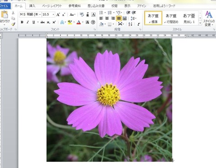Toggle Underline formatting
This screenshot has width=216, height=168.
click(x=34, y=22)
